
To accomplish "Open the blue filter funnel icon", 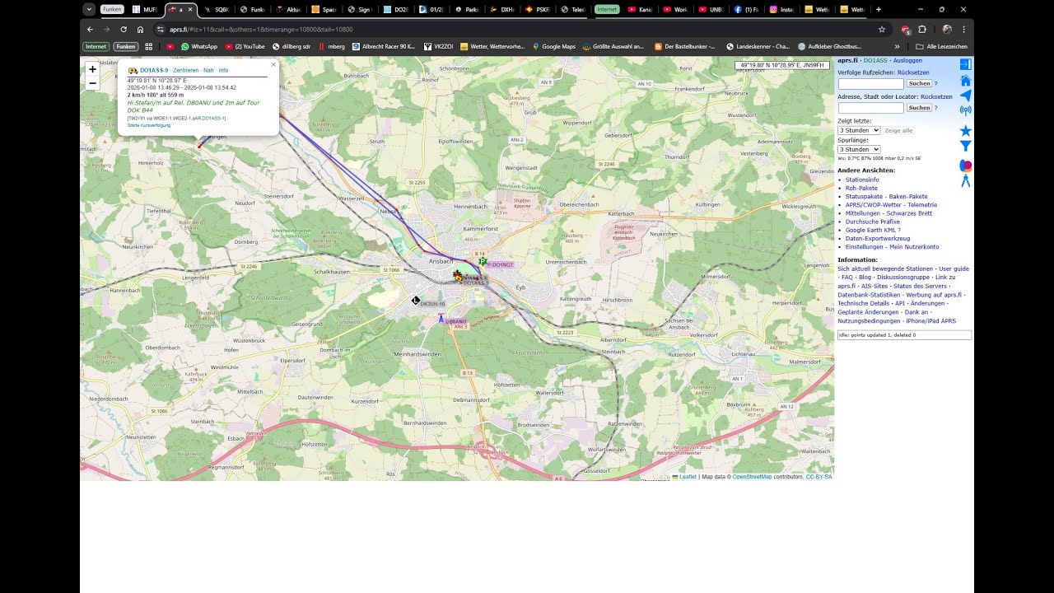I will point(966,146).
